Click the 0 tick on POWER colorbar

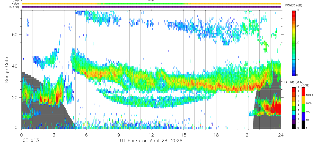pos(297,75)
